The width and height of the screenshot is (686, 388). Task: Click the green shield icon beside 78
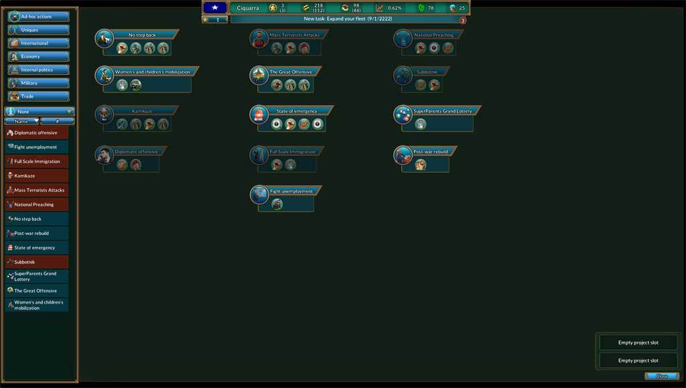click(x=421, y=8)
